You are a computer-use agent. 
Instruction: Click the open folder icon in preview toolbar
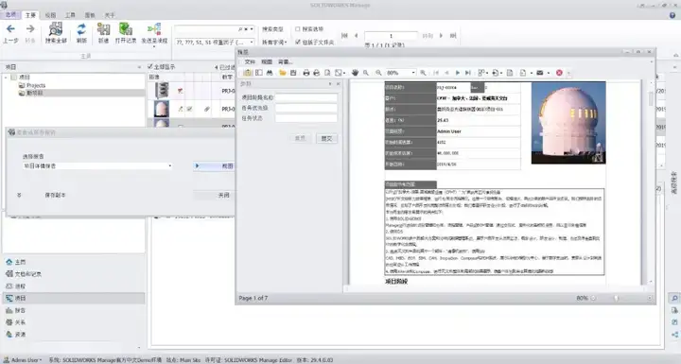[283, 73]
